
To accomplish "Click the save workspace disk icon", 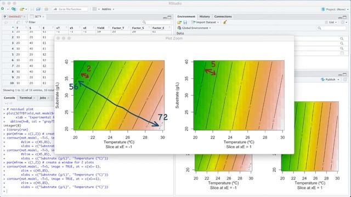I will pos(185,22).
